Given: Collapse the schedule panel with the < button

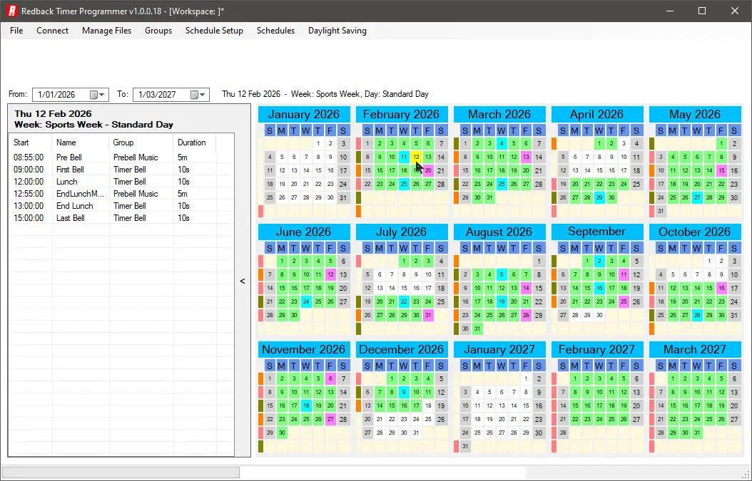Looking at the screenshot, I should [x=243, y=281].
